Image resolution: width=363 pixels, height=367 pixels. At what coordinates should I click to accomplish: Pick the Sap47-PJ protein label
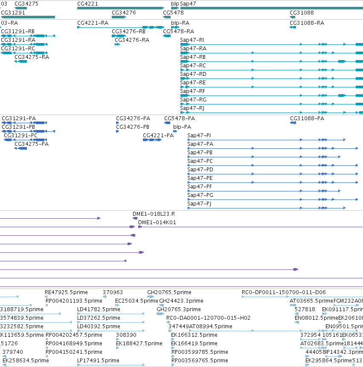(199, 204)
